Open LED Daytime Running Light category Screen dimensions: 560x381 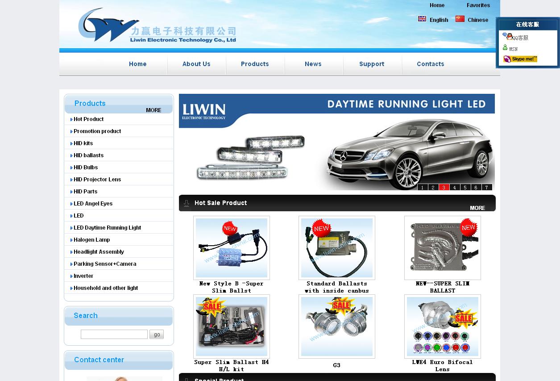107,228
